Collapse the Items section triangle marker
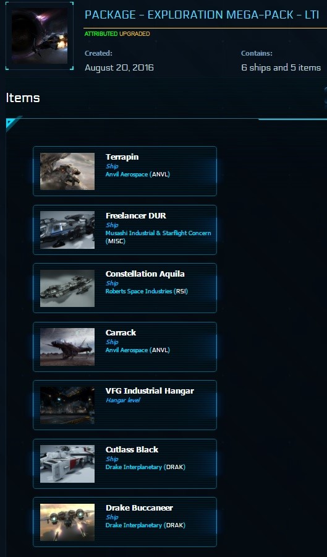 [x=12, y=122]
